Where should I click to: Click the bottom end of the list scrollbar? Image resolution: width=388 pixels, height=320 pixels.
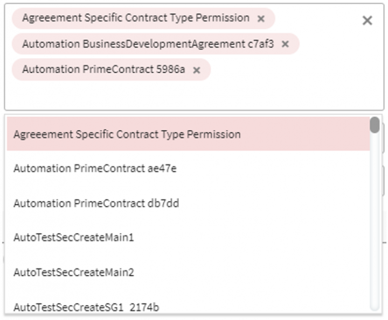pyautogui.click(x=375, y=307)
